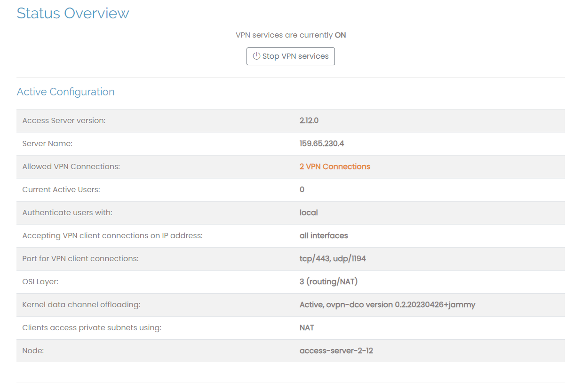The image size is (573, 388).
Task: Click the power icon on Stop VPN services button
Action: point(256,56)
